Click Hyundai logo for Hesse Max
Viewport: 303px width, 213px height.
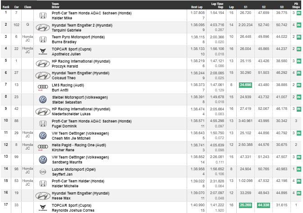pos(43,195)
